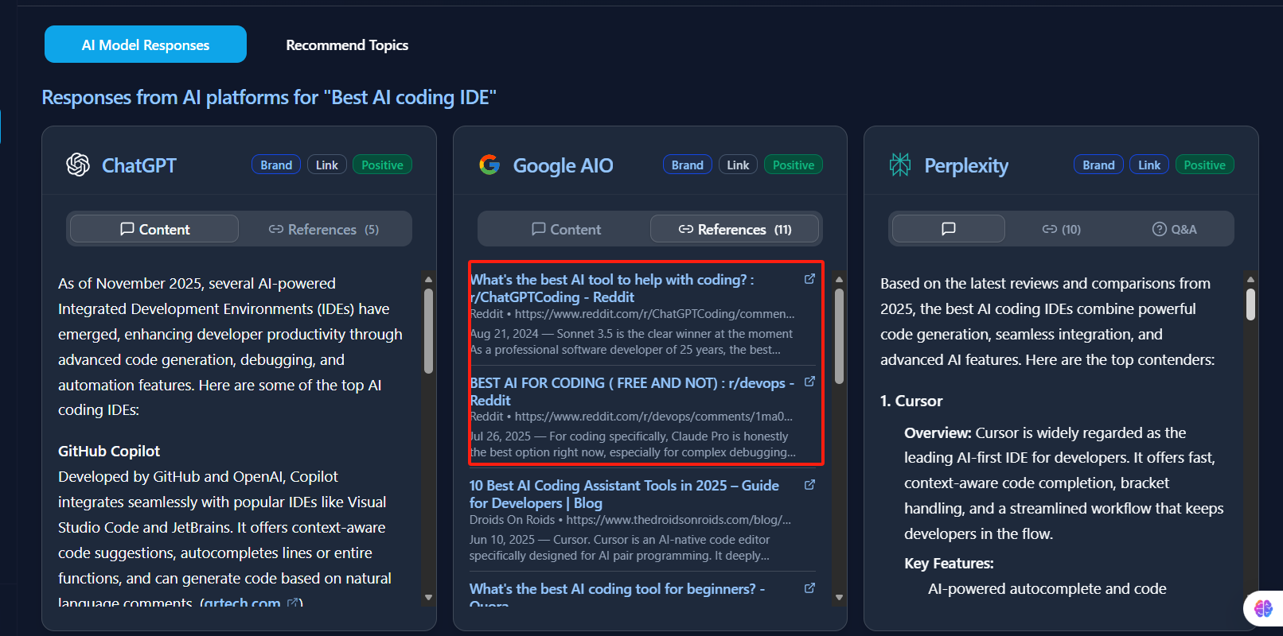1283x636 pixels.
Task: Open external link icon for r/devops reference
Action: pyautogui.click(x=809, y=382)
